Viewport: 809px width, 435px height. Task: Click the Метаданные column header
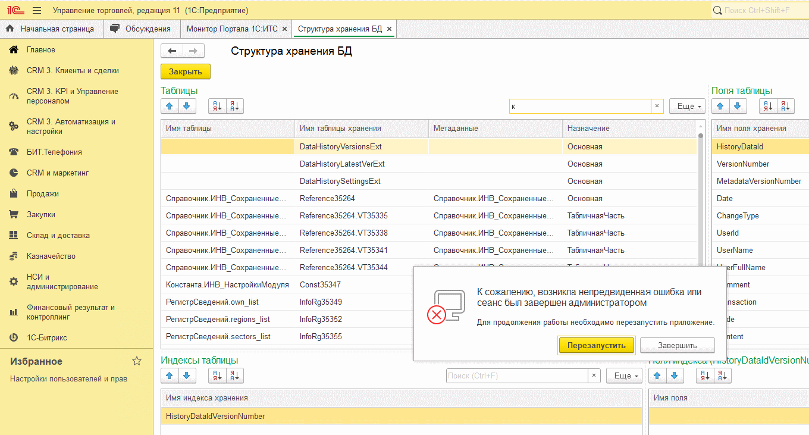496,129
